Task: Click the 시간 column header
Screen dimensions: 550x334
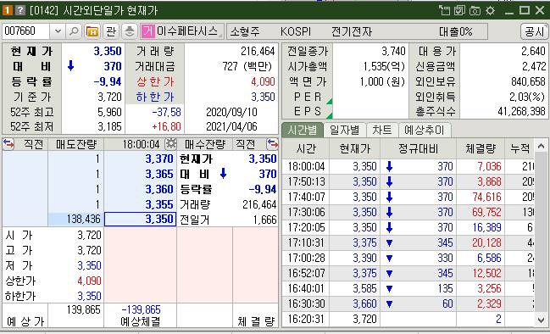Action: [306, 148]
